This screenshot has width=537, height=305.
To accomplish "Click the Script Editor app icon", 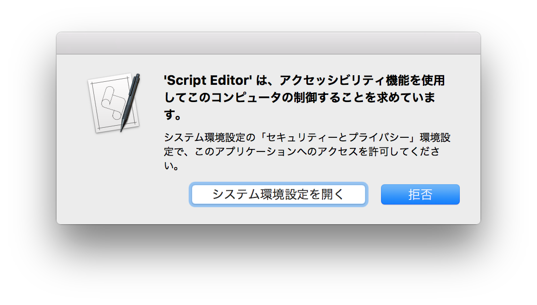I will point(114,103).
